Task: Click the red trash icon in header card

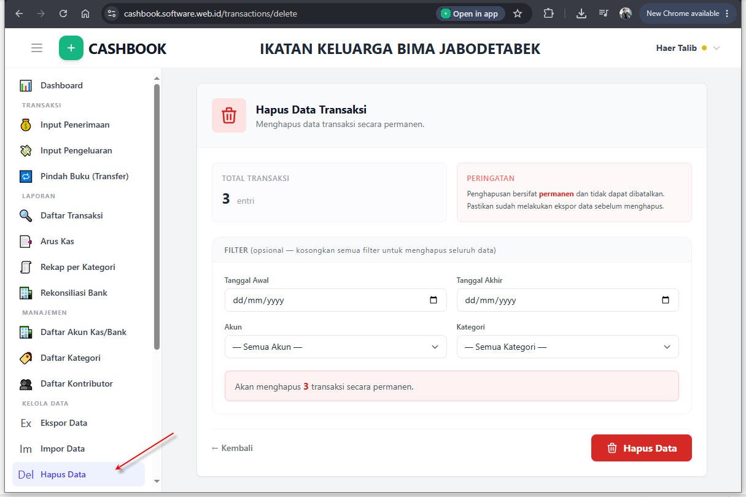Action: click(x=229, y=115)
